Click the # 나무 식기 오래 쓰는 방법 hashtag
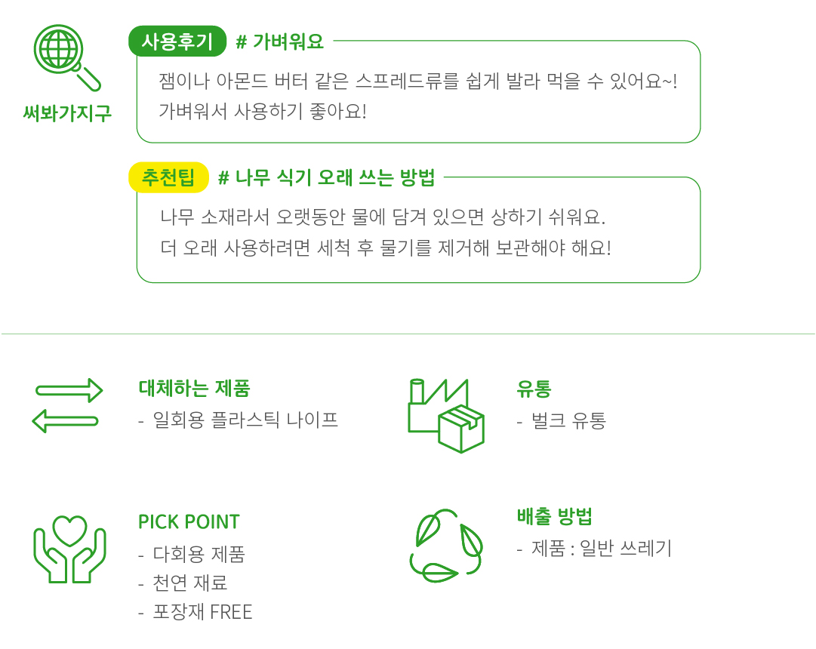Screen dimensions: 816x649 click(x=326, y=178)
